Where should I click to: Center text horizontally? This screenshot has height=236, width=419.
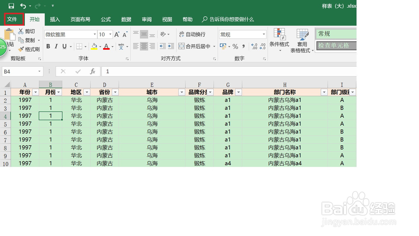(x=144, y=46)
